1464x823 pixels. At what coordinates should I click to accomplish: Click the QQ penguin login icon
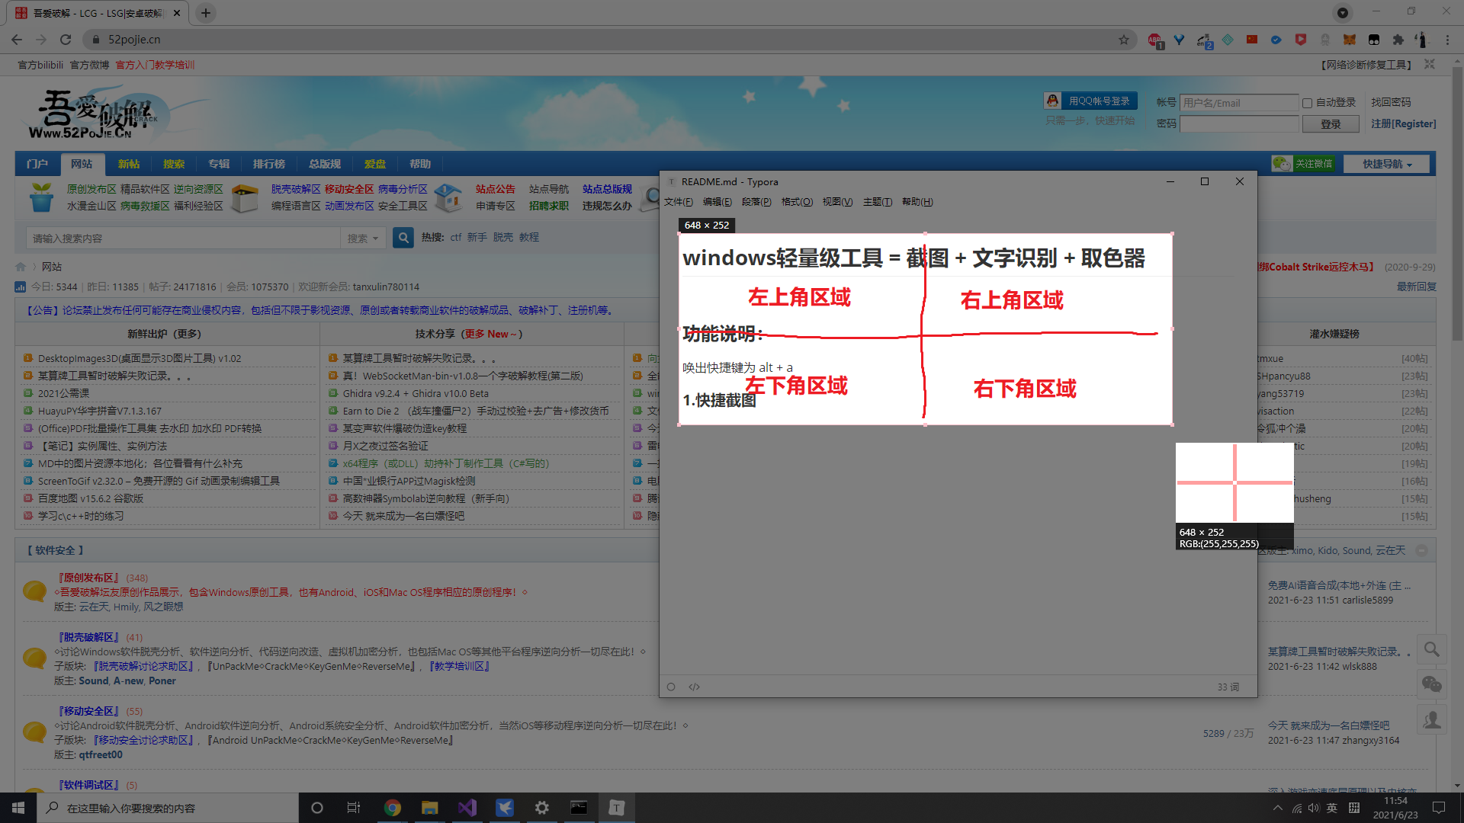[1053, 101]
